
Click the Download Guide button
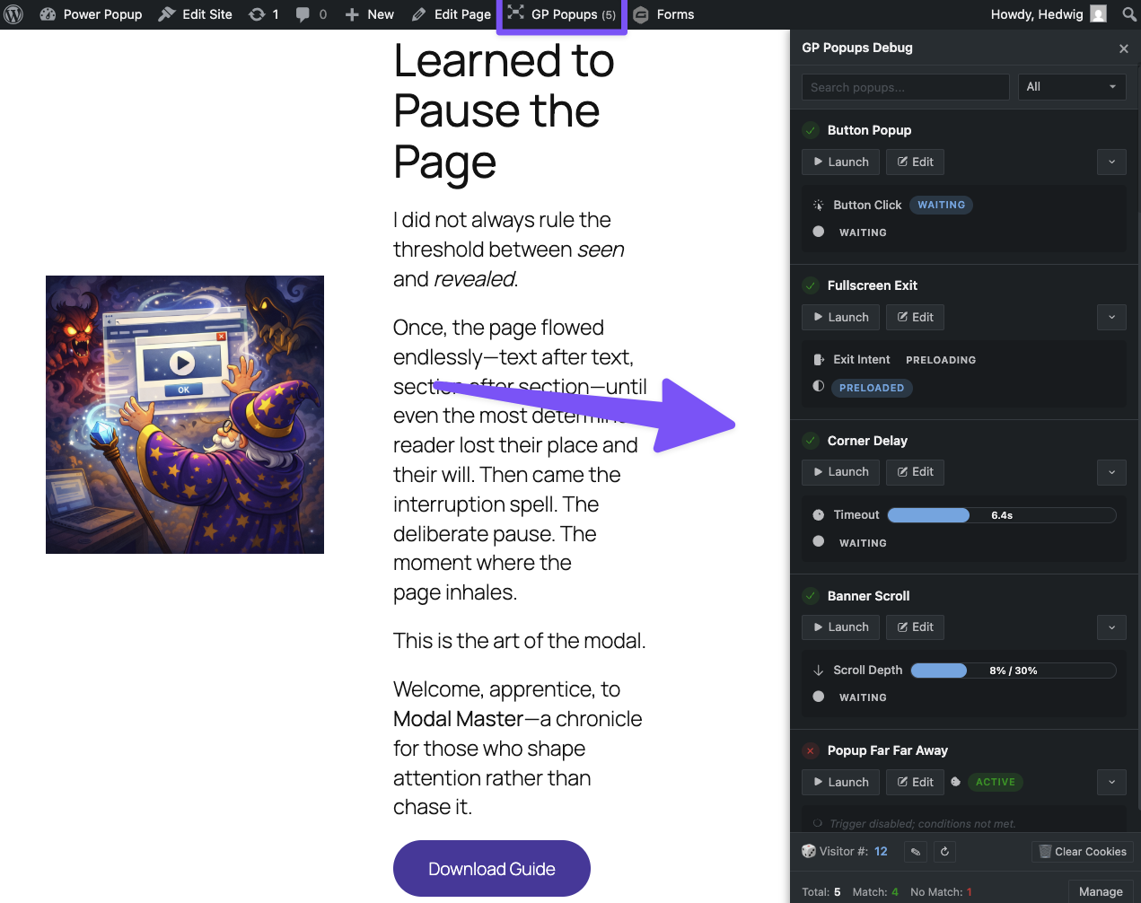point(491,869)
